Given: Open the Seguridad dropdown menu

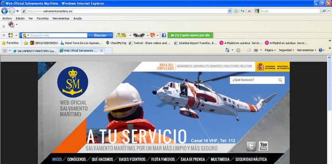Looking at the screenshot, I should (x=286, y=50).
